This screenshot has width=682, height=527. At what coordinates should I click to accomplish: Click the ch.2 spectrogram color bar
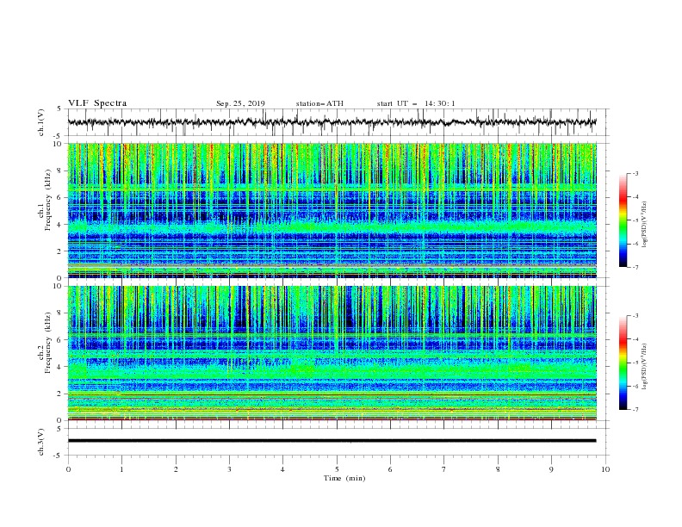pyautogui.click(x=623, y=363)
